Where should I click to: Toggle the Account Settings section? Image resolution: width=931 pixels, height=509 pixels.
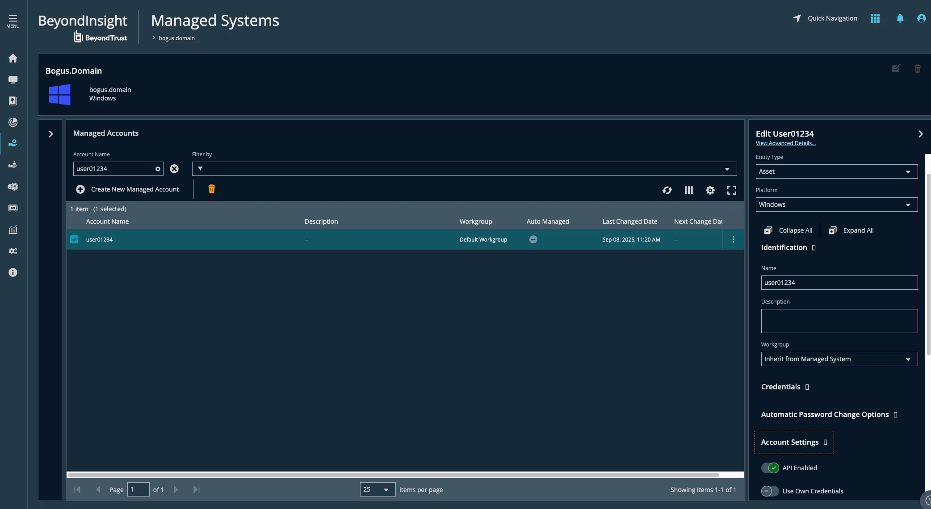click(794, 442)
